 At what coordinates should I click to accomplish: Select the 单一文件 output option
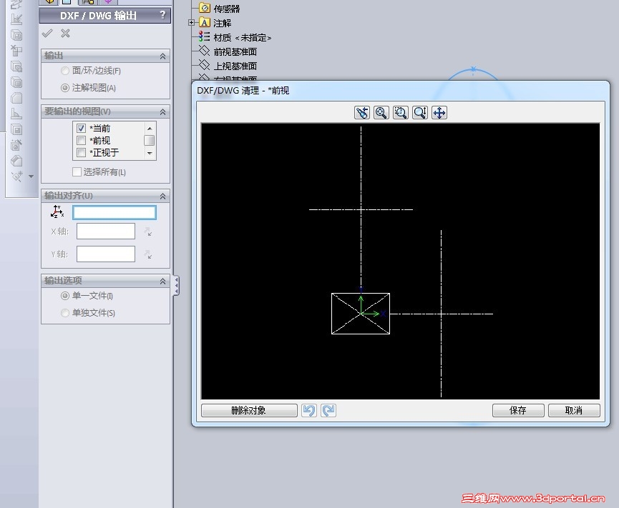coord(65,296)
